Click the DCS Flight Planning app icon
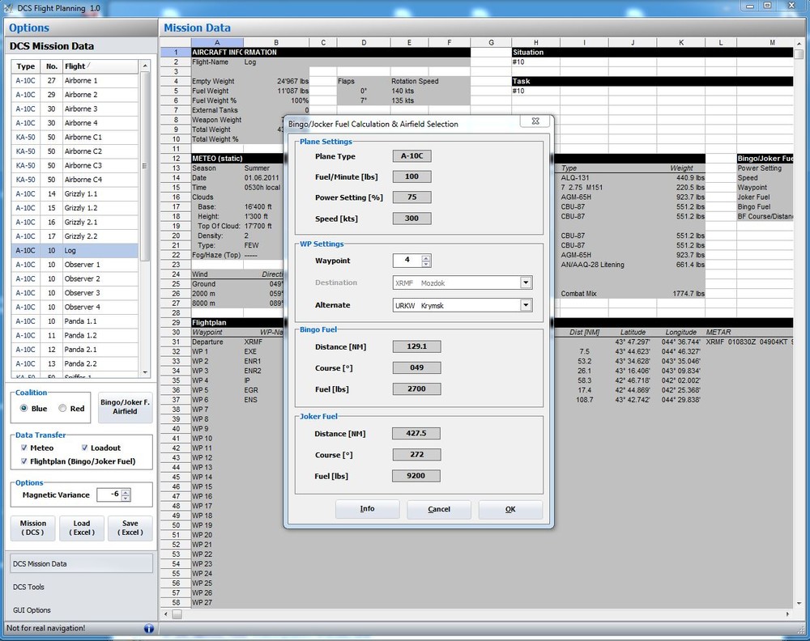 (x=10, y=7)
